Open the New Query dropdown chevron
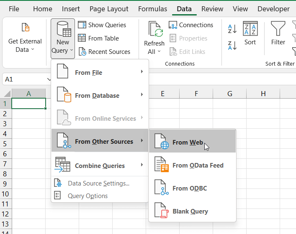This screenshot has height=234, width=296. [72, 50]
